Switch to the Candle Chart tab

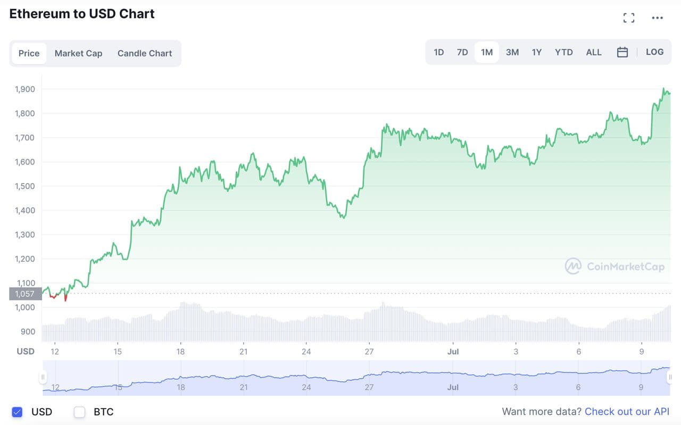(145, 53)
